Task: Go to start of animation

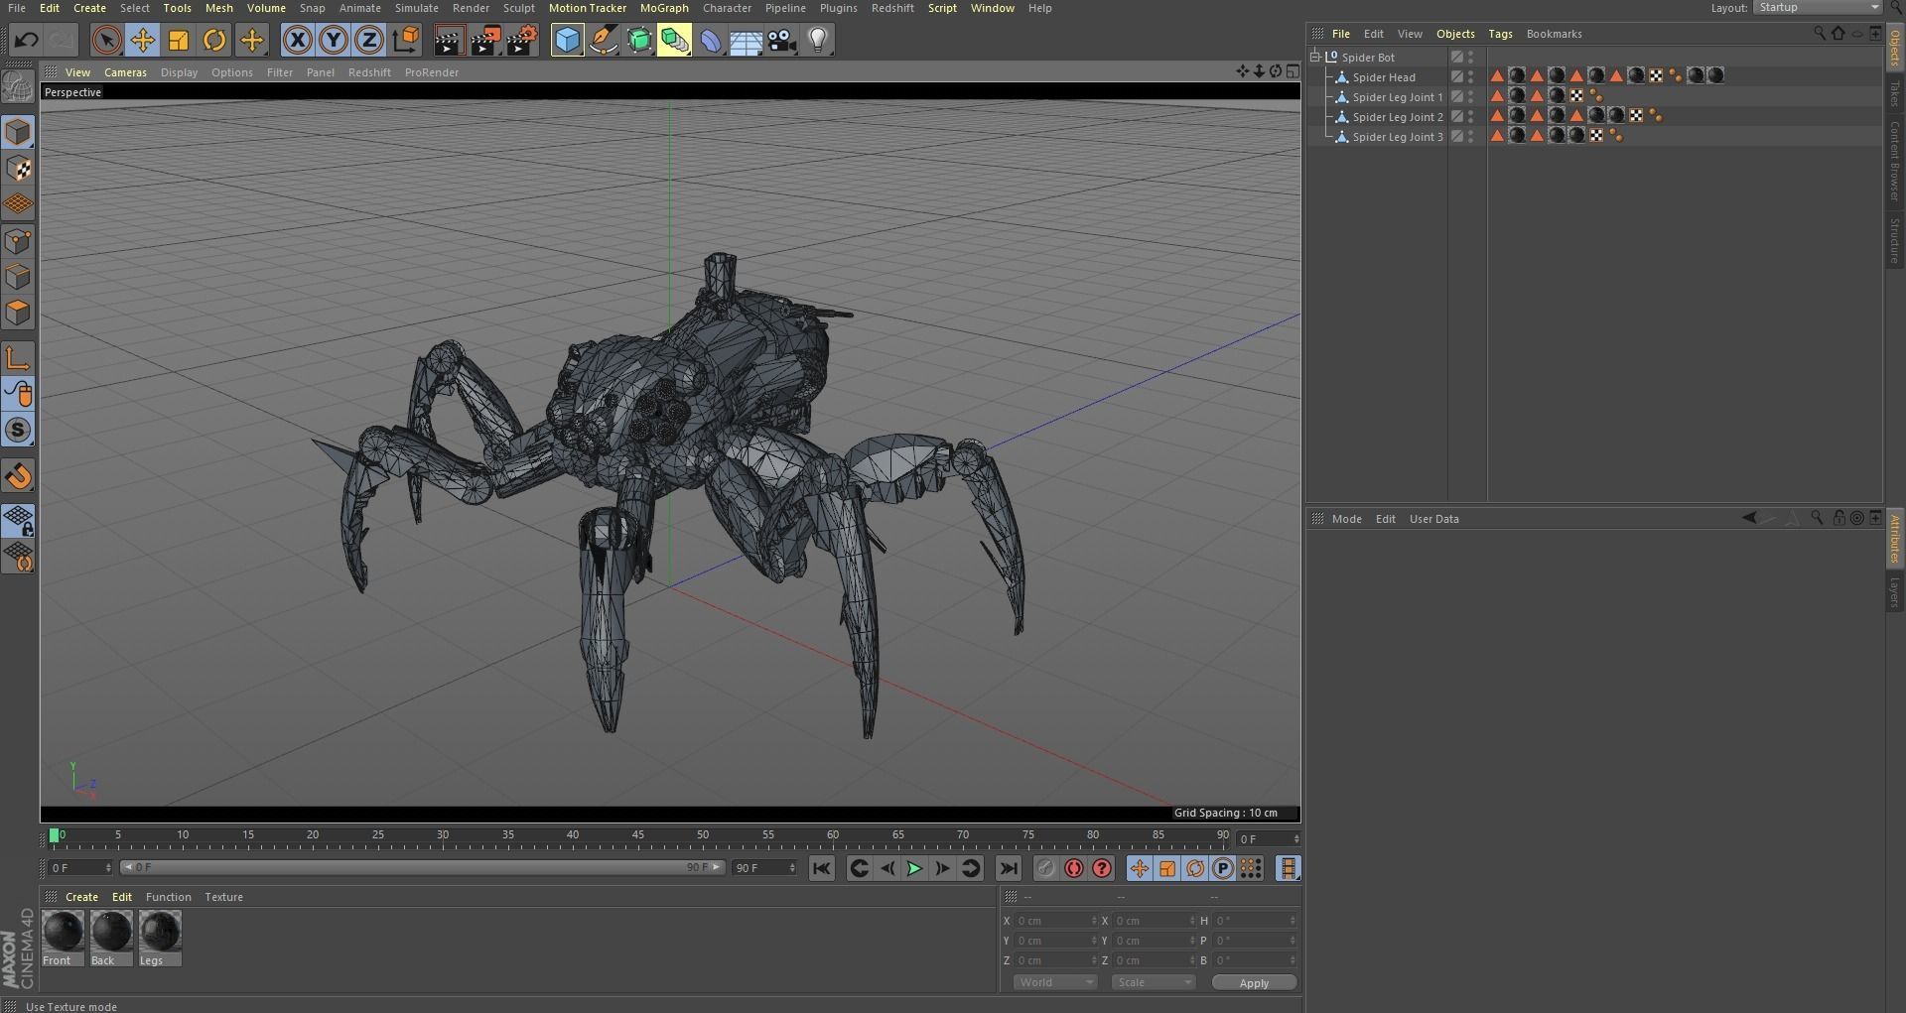Action: [x=822, y=869]
